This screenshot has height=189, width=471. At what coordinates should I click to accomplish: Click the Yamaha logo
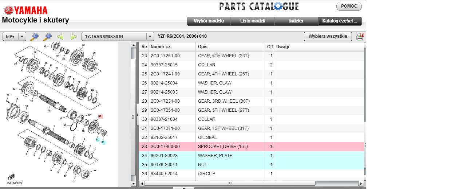click(25, 10)
